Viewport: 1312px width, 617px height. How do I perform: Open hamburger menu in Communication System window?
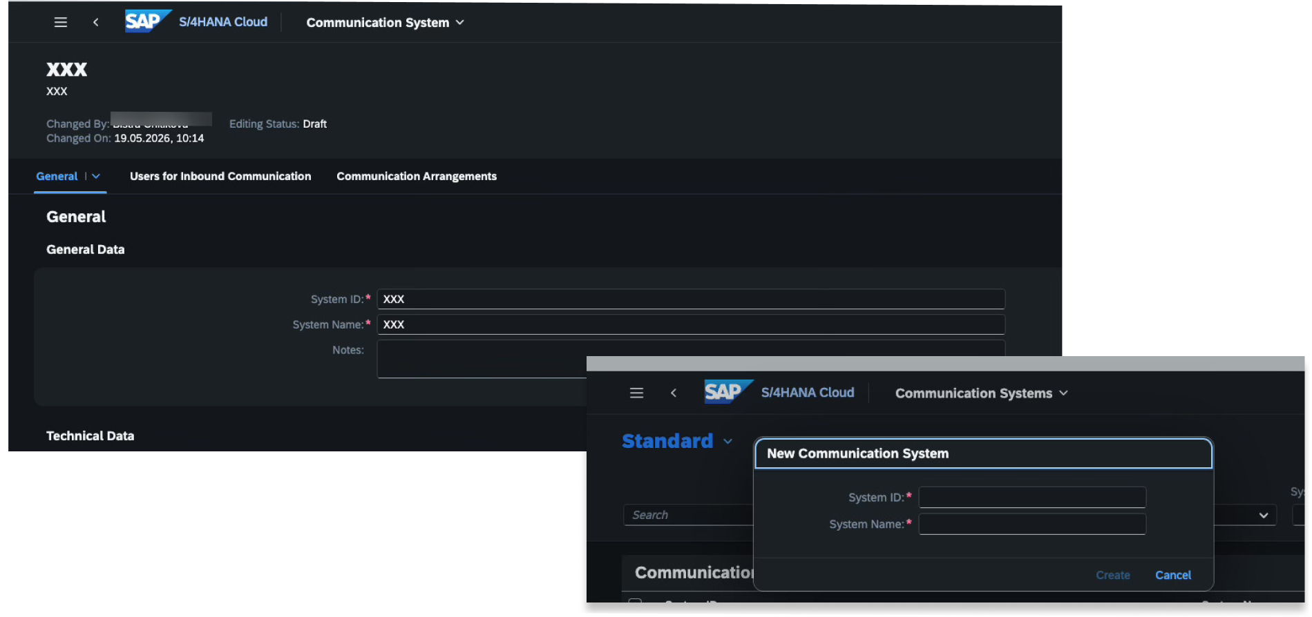(x=61, y=22)
